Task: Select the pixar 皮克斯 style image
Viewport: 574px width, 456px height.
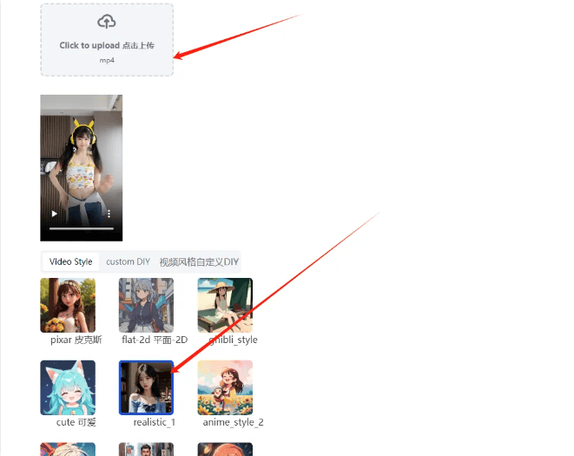Action: [x=68, y=305]
